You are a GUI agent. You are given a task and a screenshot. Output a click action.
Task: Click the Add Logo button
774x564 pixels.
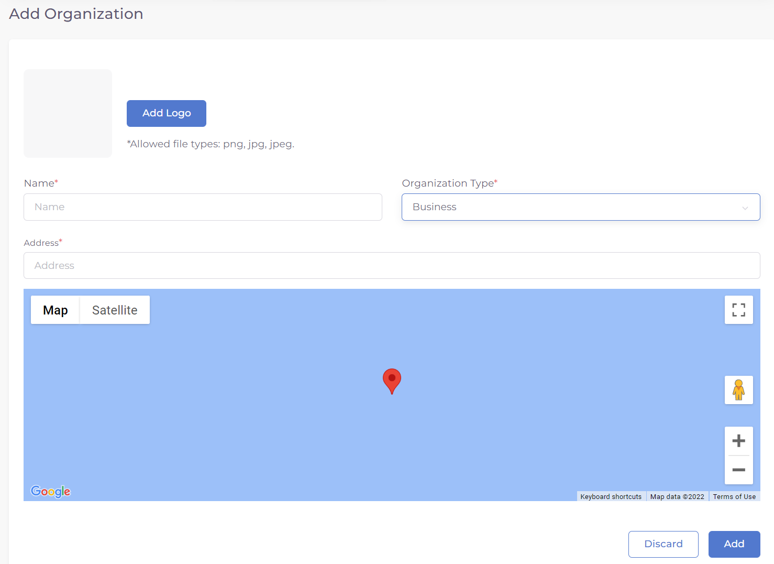(167, 113)
